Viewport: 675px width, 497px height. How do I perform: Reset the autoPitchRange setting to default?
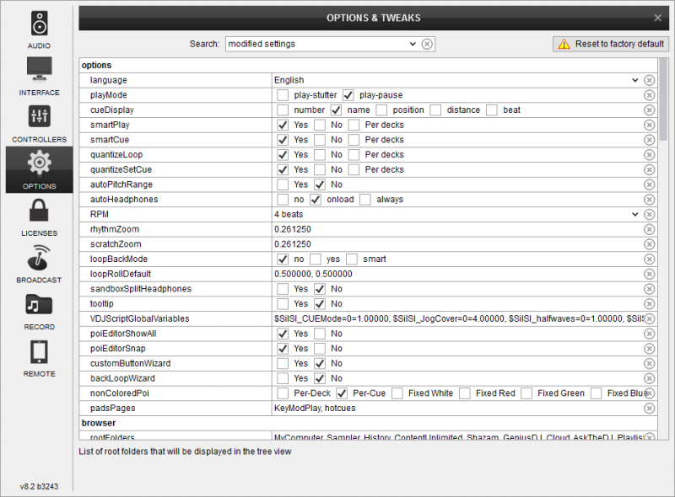point(649,184)
